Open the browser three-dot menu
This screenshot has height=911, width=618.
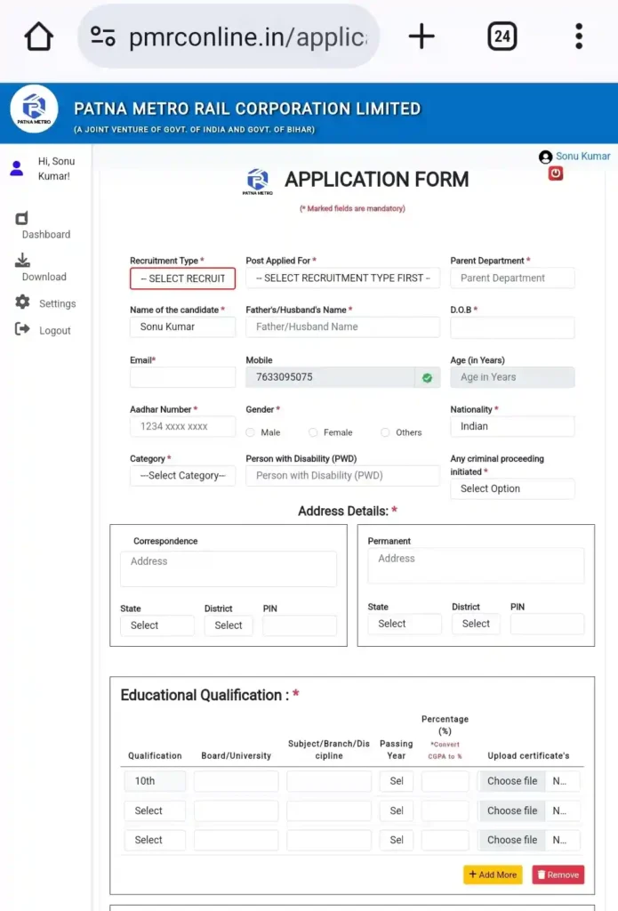(x=579, y=36)
